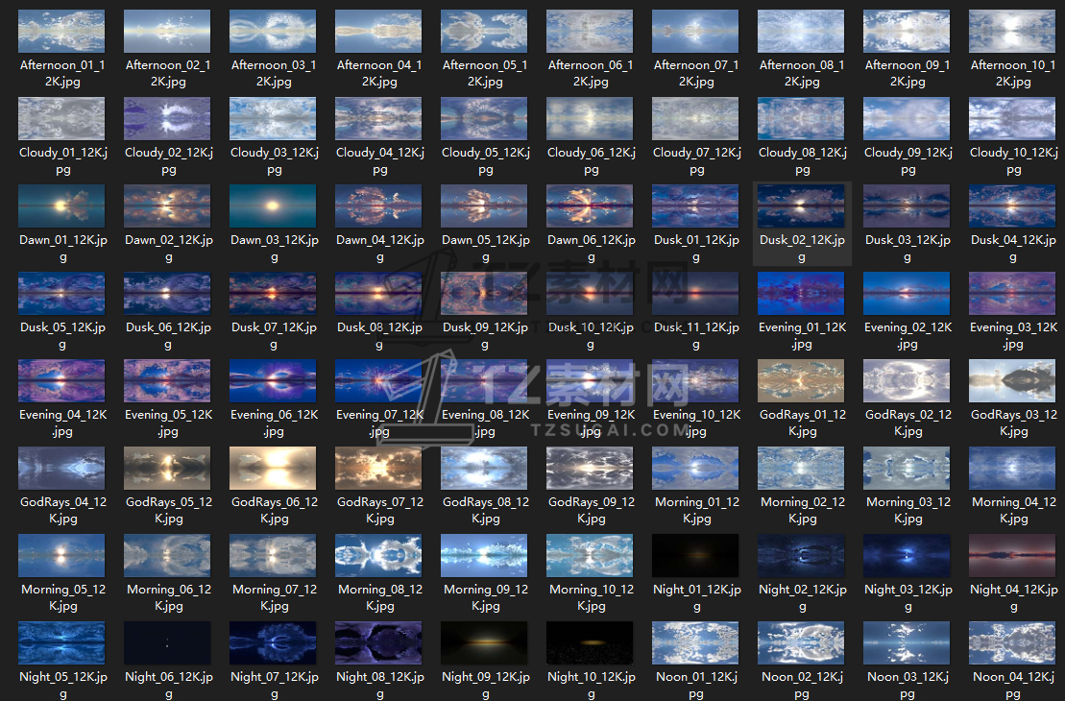This screenshot has width=1065, height=701.
Task: Click the file name GodRays_08_12K.jpg
Action: tap(486, 510)
